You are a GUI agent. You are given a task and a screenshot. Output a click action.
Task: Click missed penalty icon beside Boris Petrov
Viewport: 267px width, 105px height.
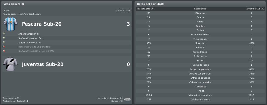tap(4, 47)
